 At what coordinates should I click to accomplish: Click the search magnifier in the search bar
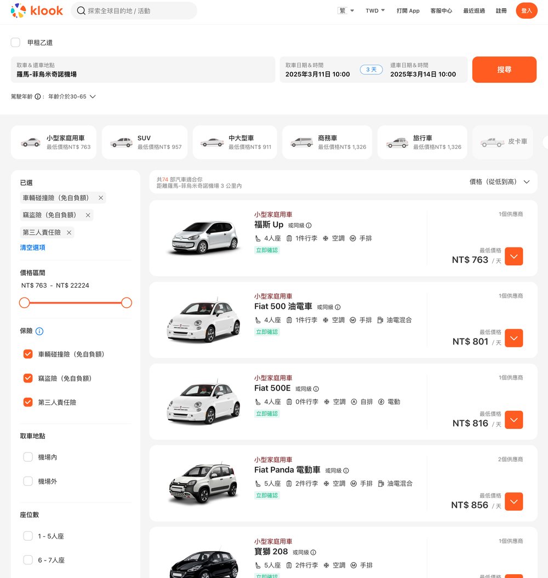click(x=81, y=10)
